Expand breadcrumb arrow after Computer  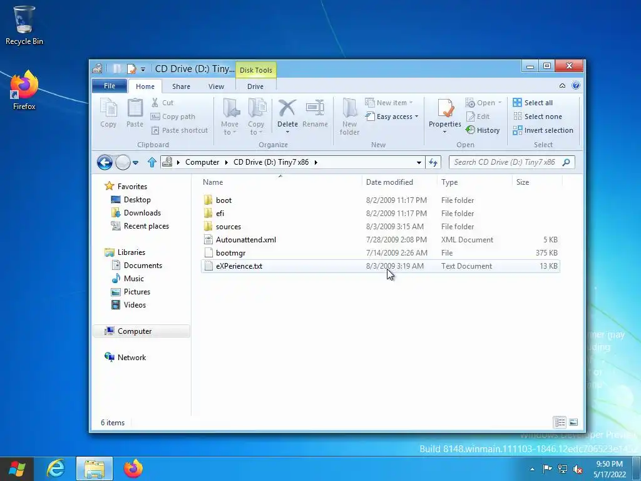pos(226,162)
